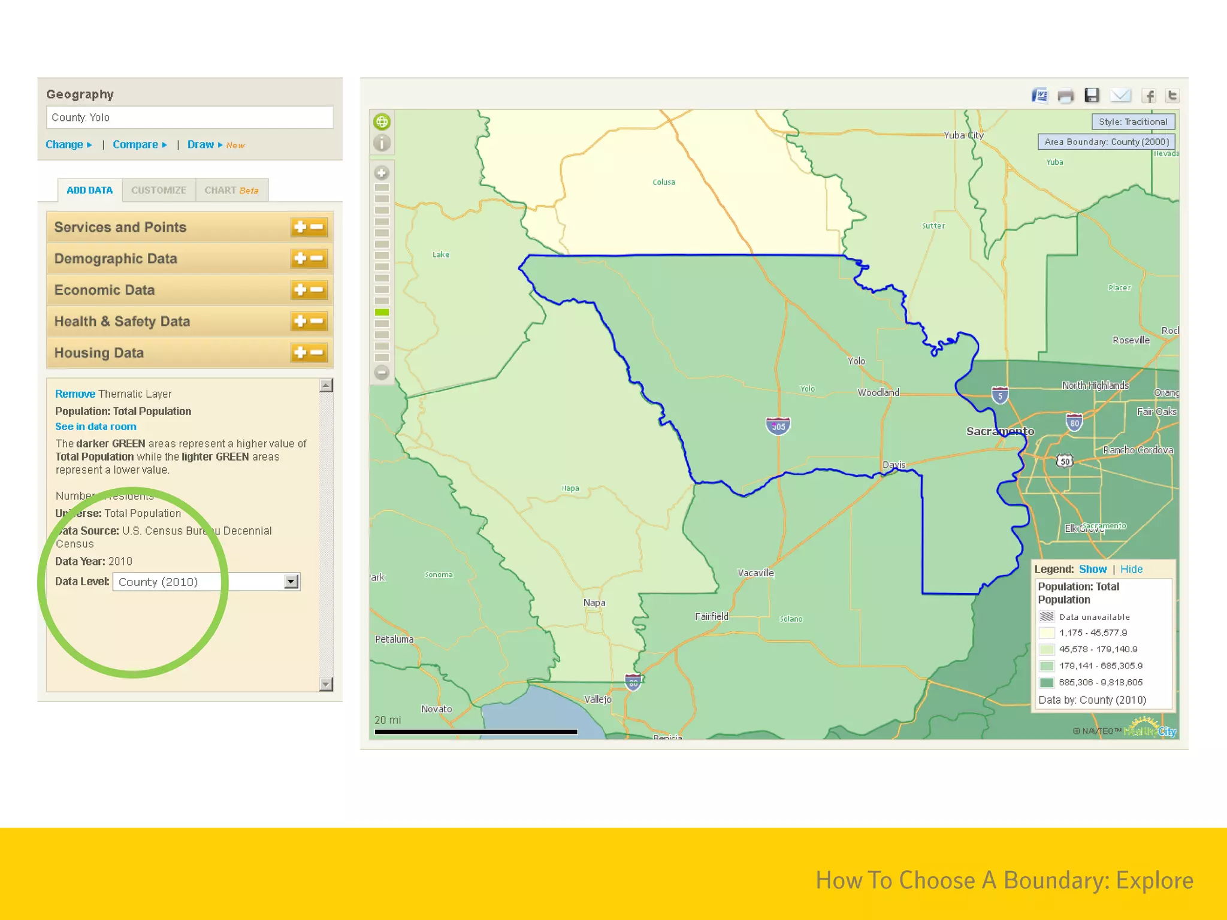Click the Email envelope icon
The height and width of the screenshot is (920, 1227).
pos(1120,96)
